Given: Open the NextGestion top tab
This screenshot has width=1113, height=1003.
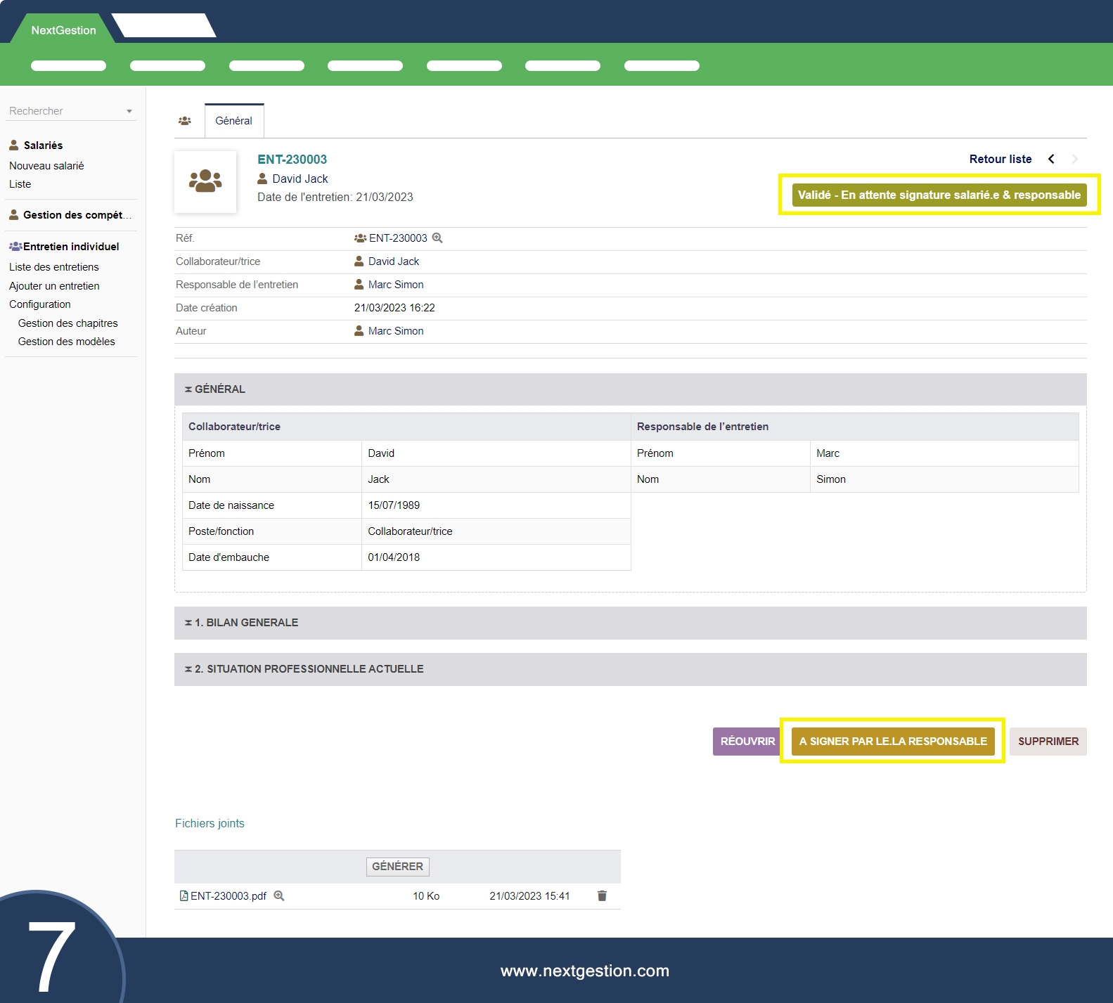Looking at the screenshot, I should click(63, 30).
